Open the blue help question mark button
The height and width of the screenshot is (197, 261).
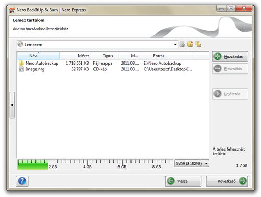click(x=22, y=181)
